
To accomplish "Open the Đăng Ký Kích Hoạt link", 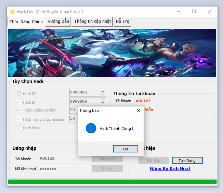I will 170,168.
